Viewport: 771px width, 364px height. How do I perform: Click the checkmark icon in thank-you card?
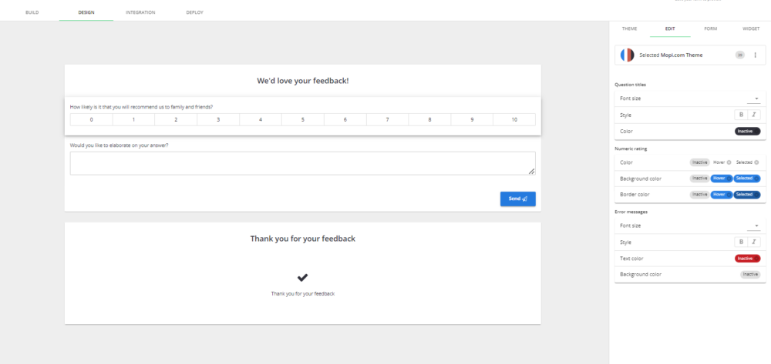(x=302, y=278)
